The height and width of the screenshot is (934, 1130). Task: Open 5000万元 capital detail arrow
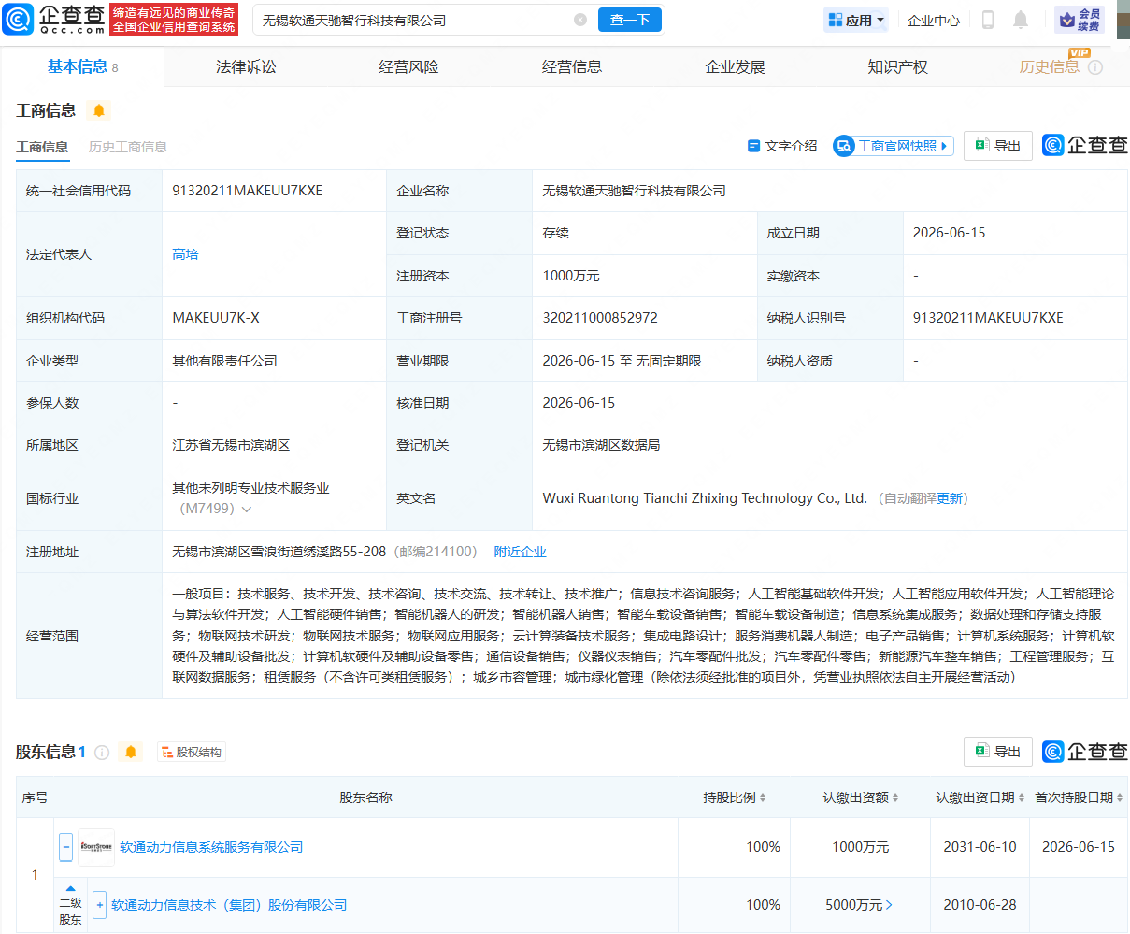point(889,905)
